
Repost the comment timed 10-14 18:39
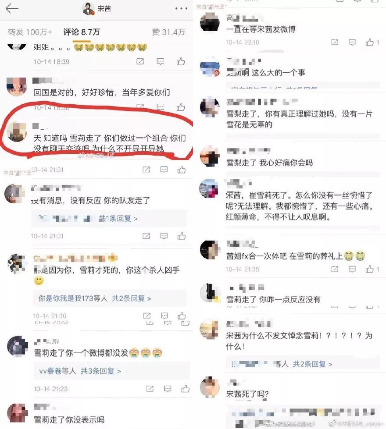coord(140,61)
